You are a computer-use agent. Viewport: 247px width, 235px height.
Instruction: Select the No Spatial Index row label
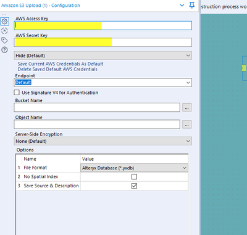tap(41, 177)
